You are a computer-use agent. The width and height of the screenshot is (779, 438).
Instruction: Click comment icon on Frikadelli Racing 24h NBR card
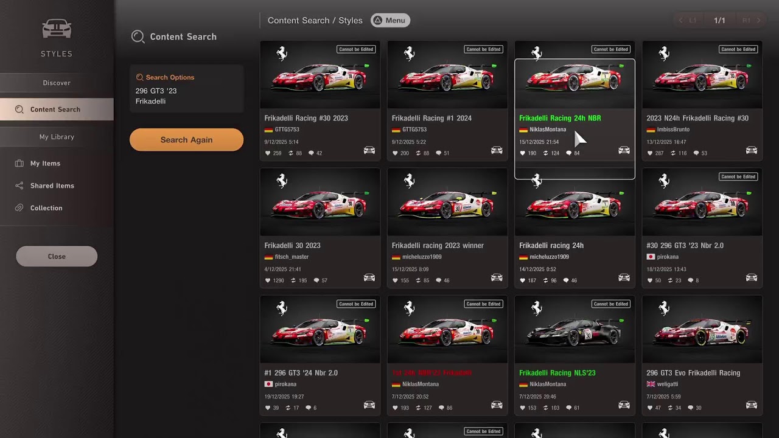pyautogui.click(x=569, y=153)
